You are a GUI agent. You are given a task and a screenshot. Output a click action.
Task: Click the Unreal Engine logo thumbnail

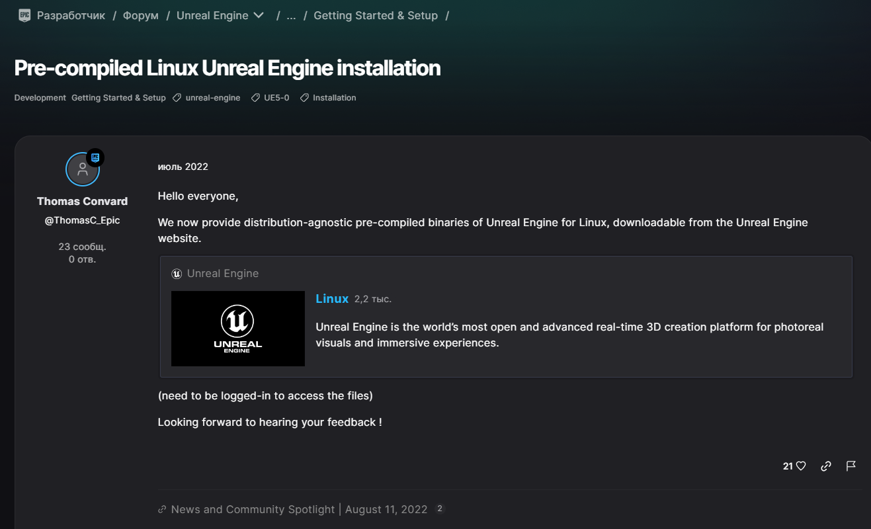[238, 329]
